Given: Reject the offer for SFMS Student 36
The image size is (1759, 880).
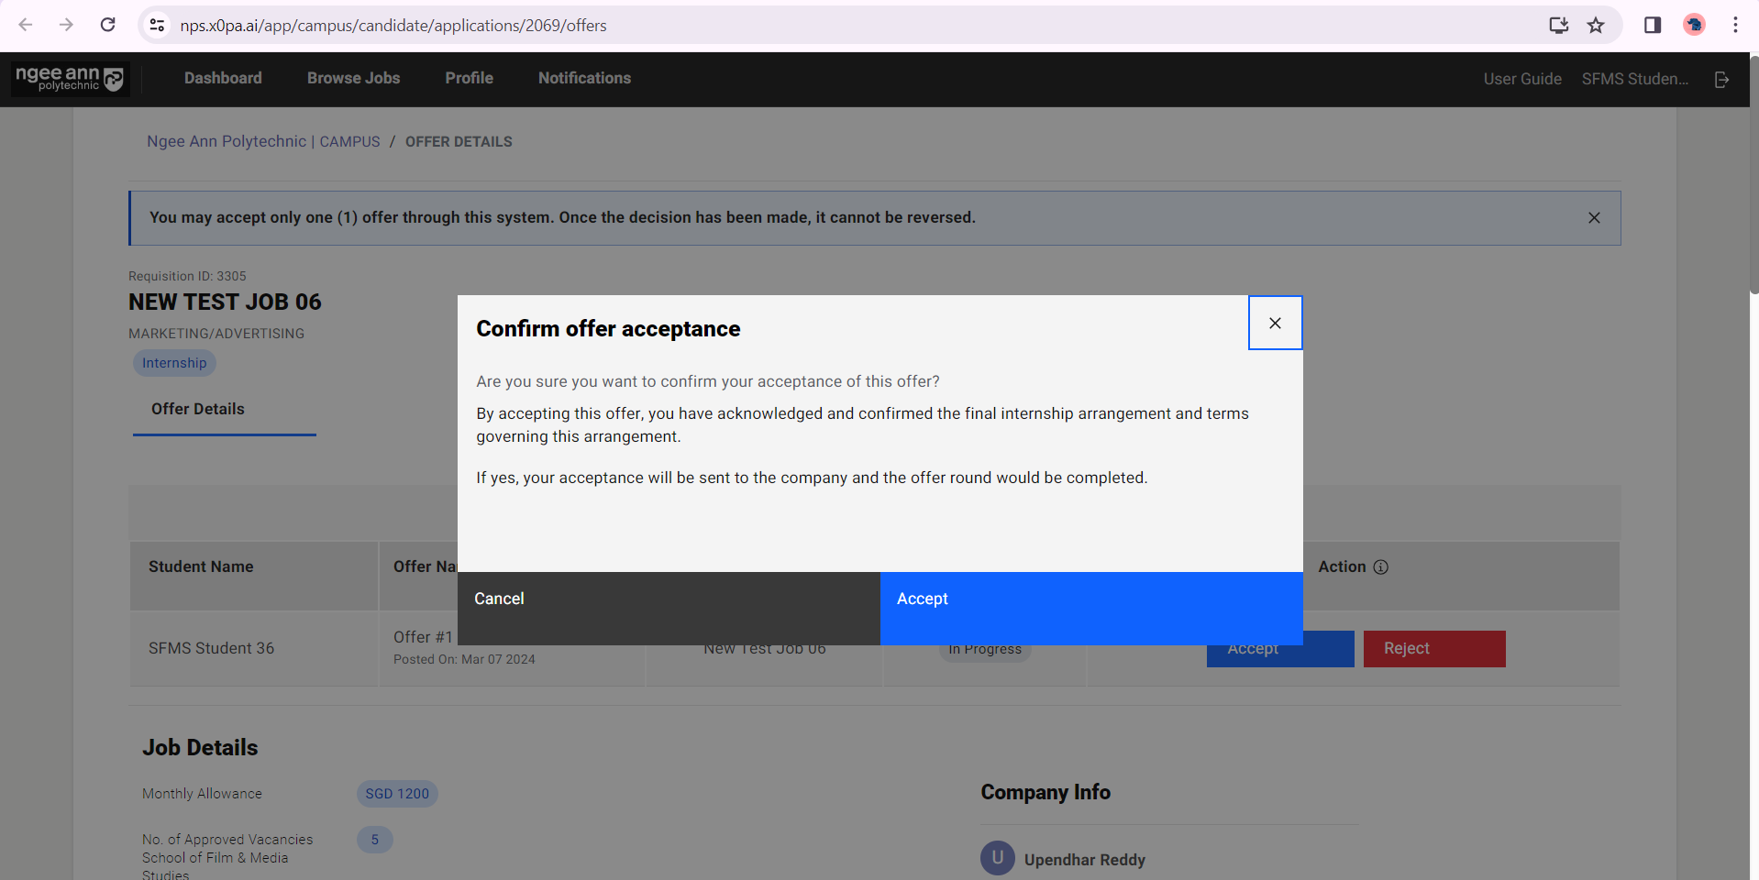Looking at the screenshot, I should [x=1433, y=648].
